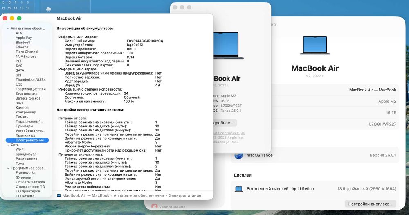The width and height of the screenshot is (409, 215).
Task: Select Принтеры in the sidebar
Action: coord(24,126)
